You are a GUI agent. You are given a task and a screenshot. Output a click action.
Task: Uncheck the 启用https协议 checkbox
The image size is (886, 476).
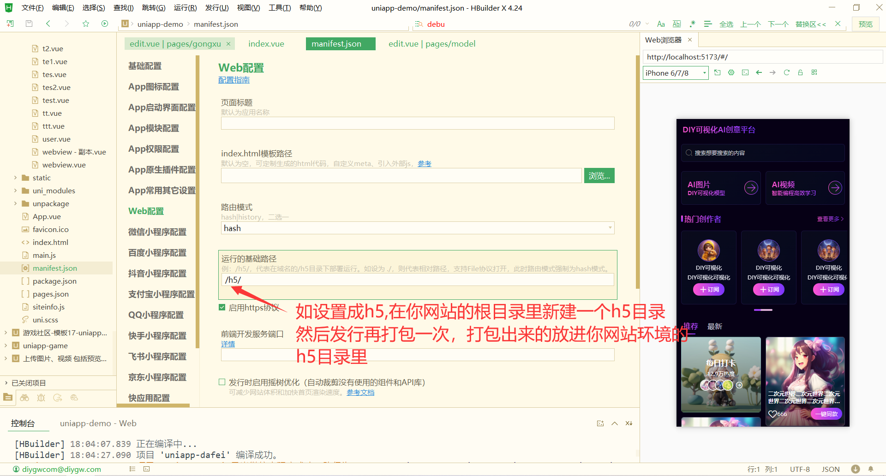(x=222, y=307)
